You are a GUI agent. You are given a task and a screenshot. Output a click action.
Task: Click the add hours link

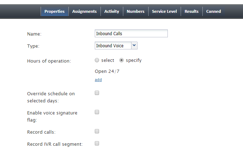(98, 80)
